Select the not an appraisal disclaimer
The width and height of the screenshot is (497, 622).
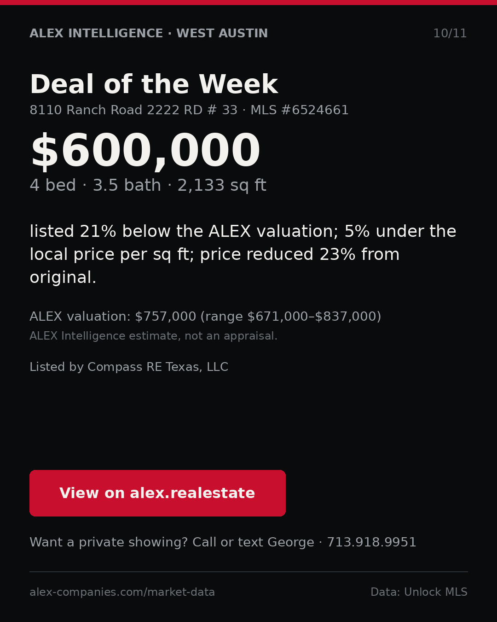(x=153, y=336)
